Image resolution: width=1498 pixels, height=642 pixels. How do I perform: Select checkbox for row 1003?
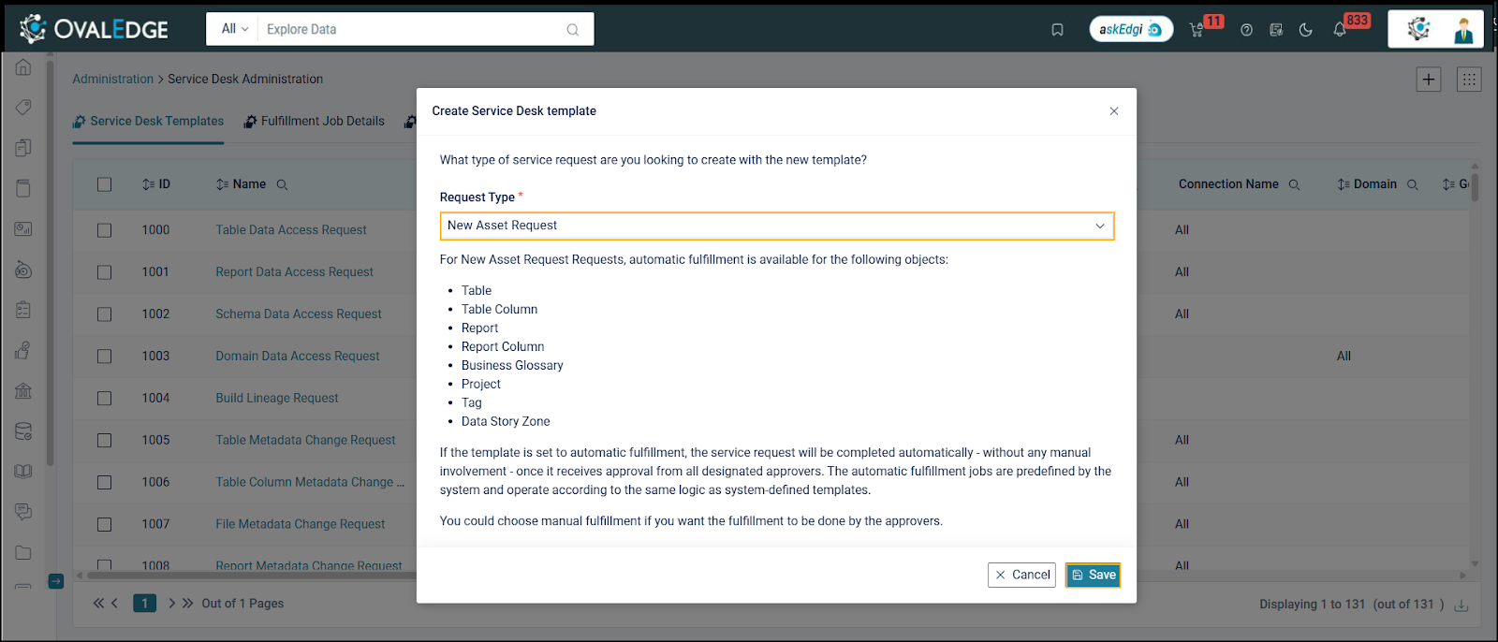point(104,357)
